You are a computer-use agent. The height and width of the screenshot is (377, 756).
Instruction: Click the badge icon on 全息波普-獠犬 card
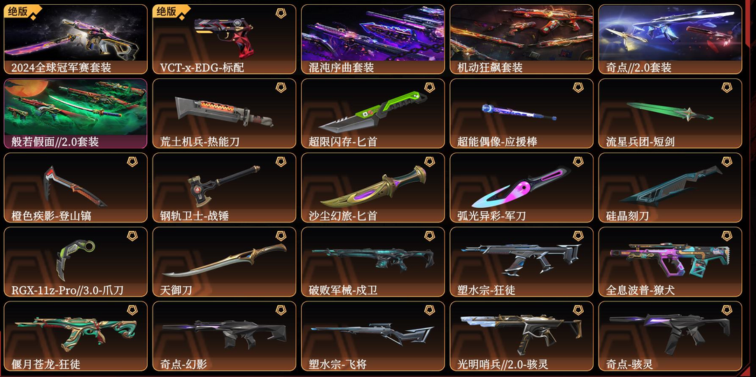point(727,236)
